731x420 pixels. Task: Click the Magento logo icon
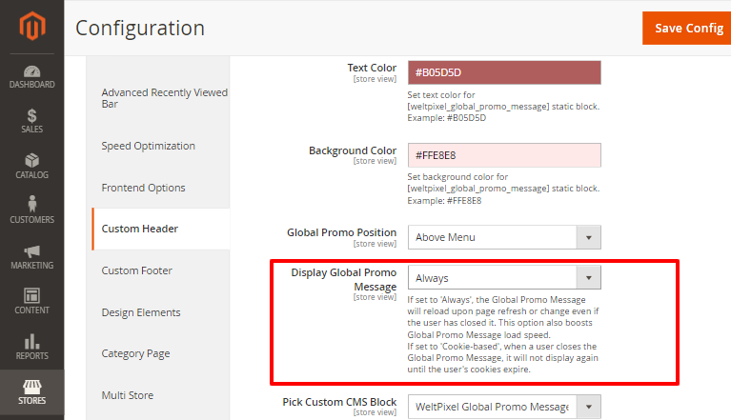31,29
